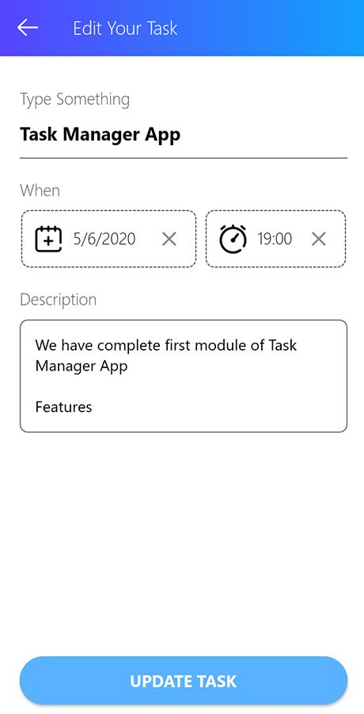Open time picker via stopwatch icon
Image resolution: width=364 pixels, height=714 pixels.
pos(233,239)
